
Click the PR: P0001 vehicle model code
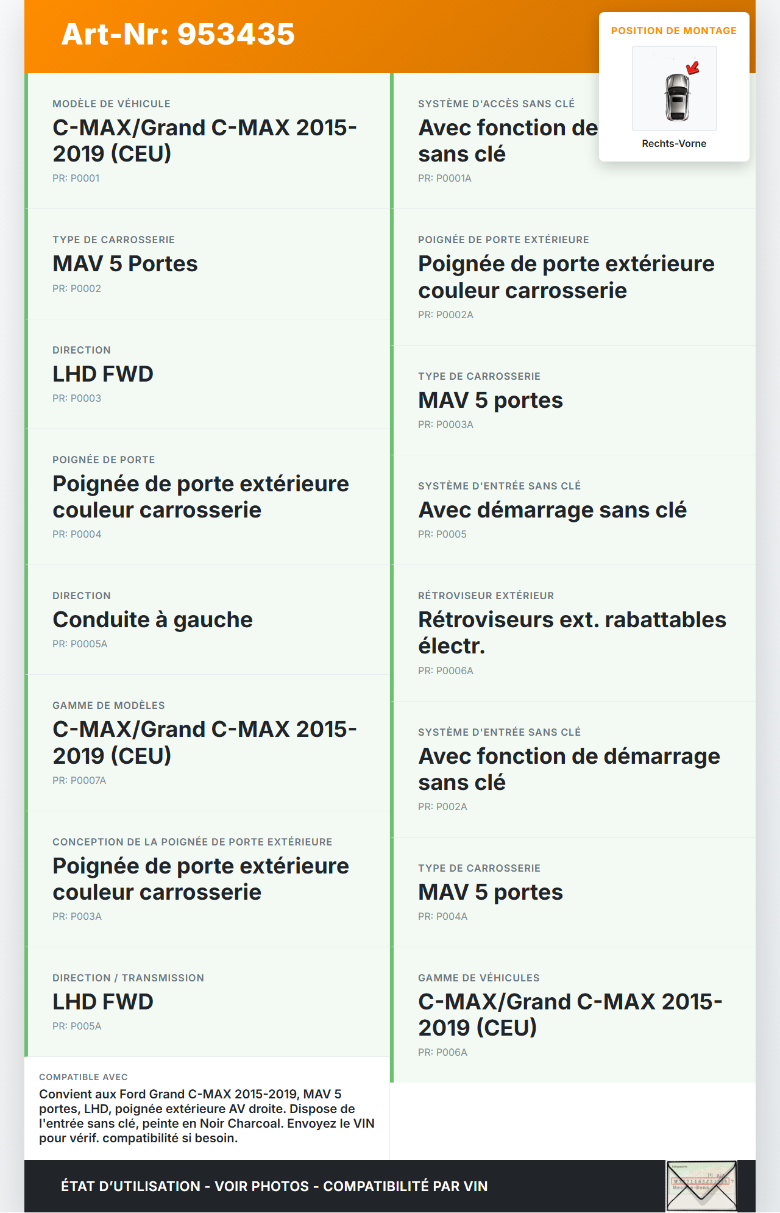76,178
